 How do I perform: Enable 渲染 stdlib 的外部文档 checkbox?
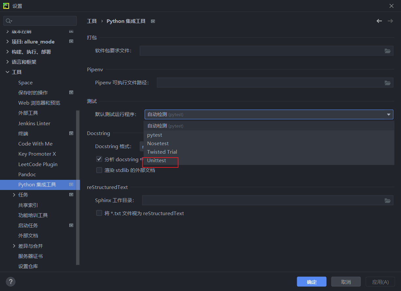99,170
